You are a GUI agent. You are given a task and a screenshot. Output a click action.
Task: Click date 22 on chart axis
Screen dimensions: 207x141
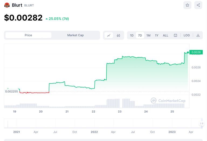94,112
